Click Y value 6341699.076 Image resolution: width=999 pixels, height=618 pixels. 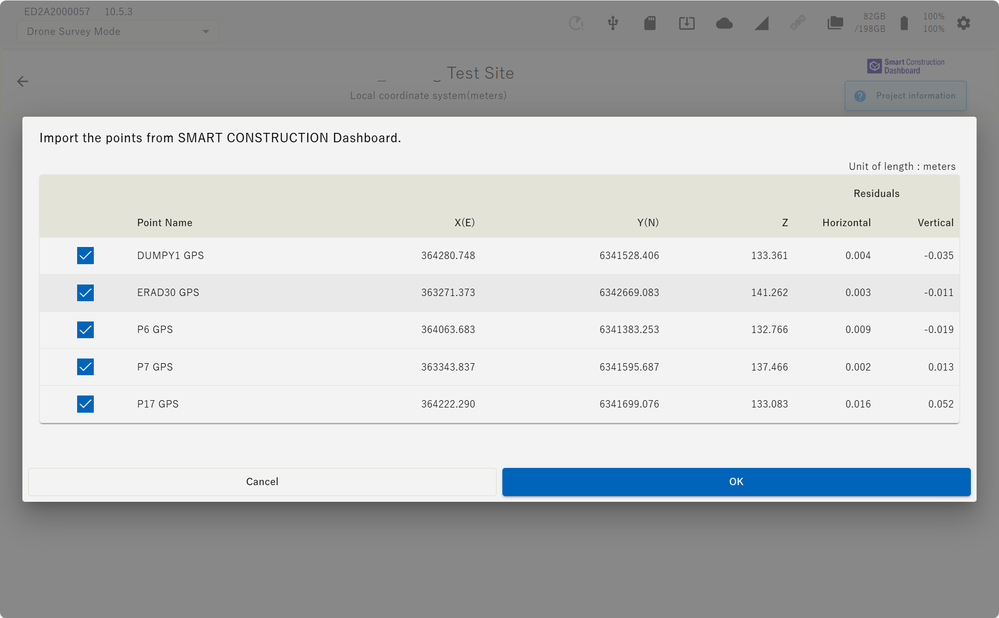click(630, 404)
